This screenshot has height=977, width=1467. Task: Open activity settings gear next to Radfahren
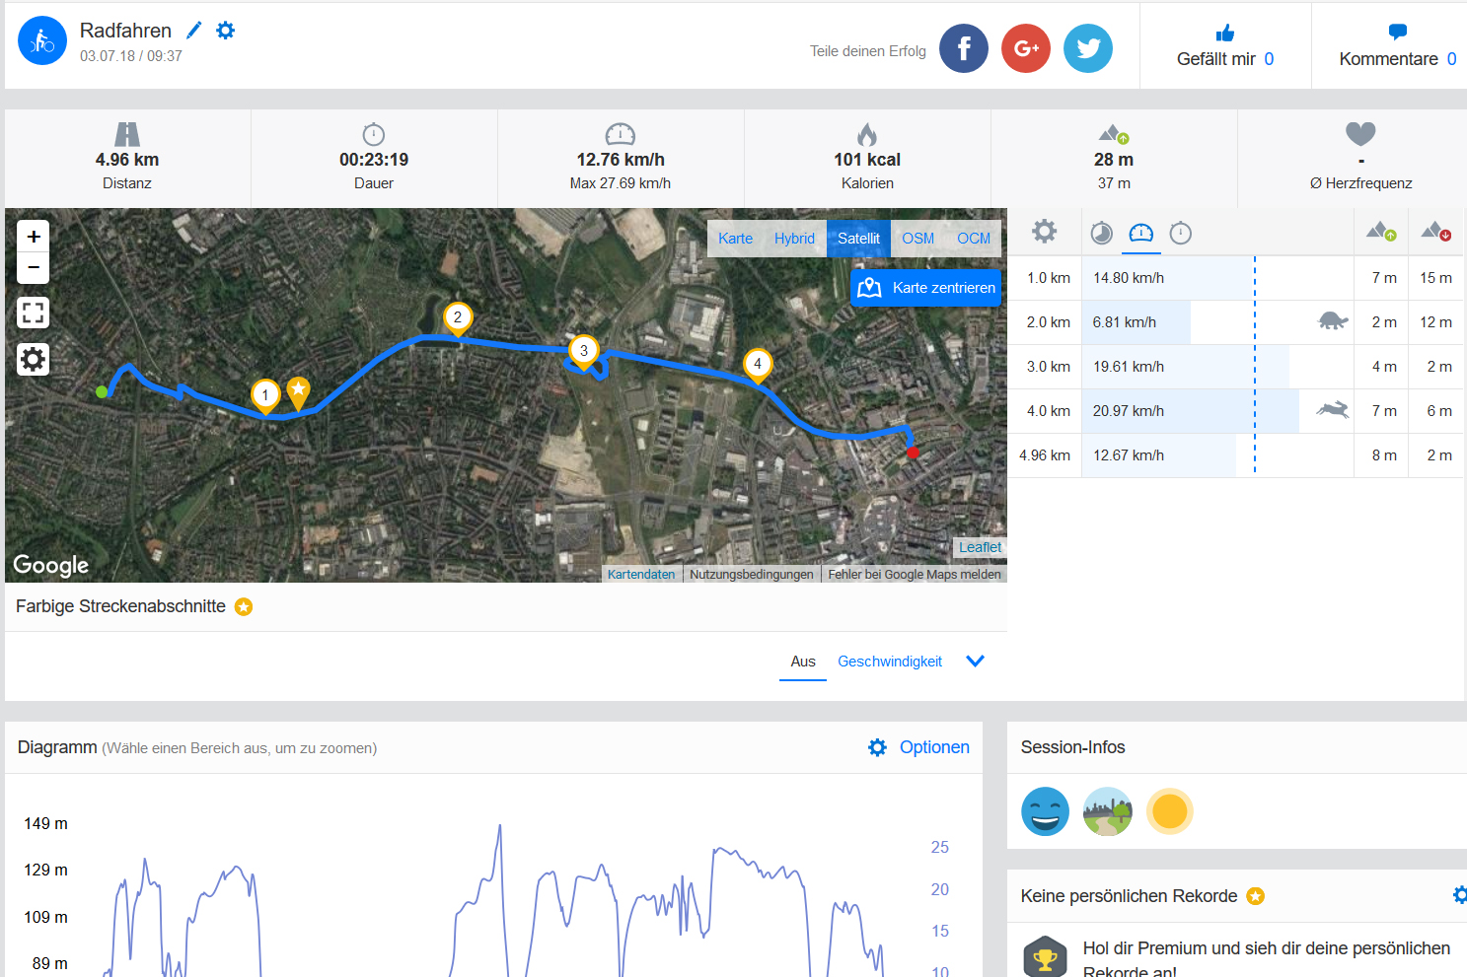pos(226,31)
